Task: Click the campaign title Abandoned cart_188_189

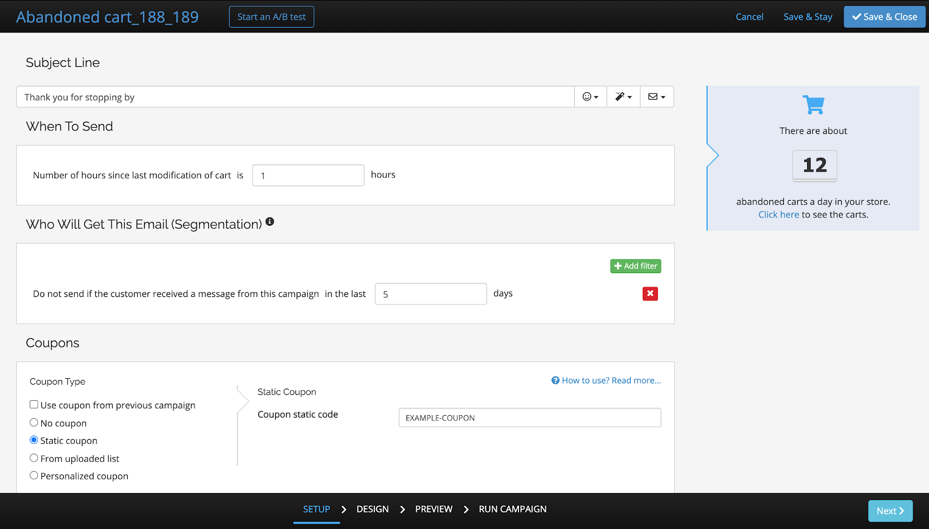Action: click(x=107, y=17)
